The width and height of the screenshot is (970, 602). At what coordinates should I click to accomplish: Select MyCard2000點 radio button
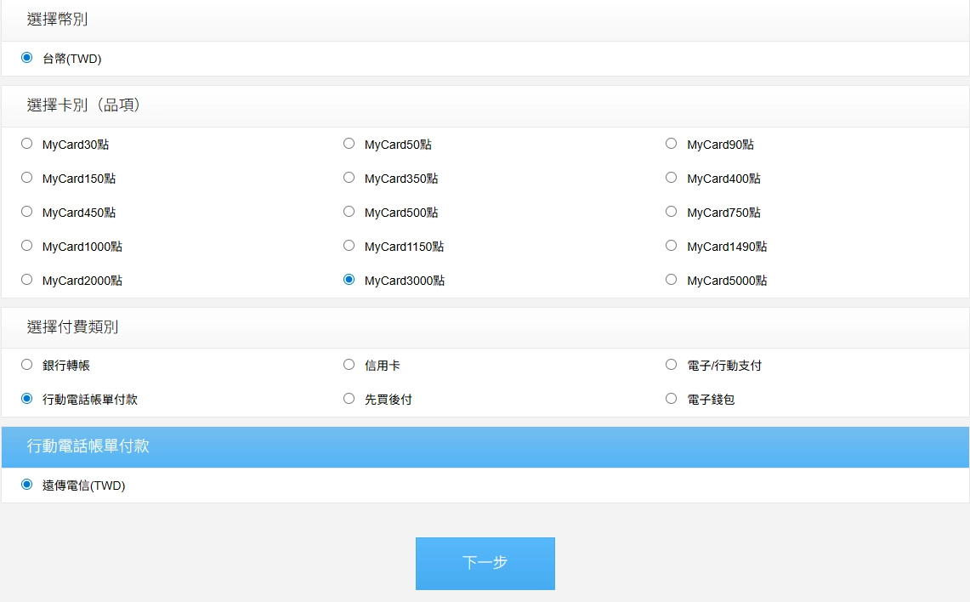click(26, 280)
